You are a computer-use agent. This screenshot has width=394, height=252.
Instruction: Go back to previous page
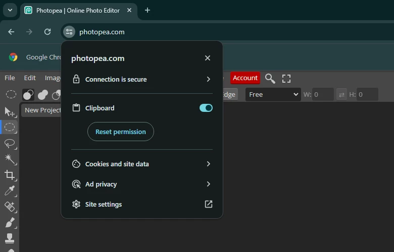click(11, 32)
